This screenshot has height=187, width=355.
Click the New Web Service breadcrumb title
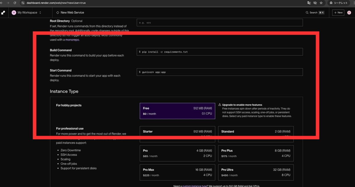coord(72,13)
